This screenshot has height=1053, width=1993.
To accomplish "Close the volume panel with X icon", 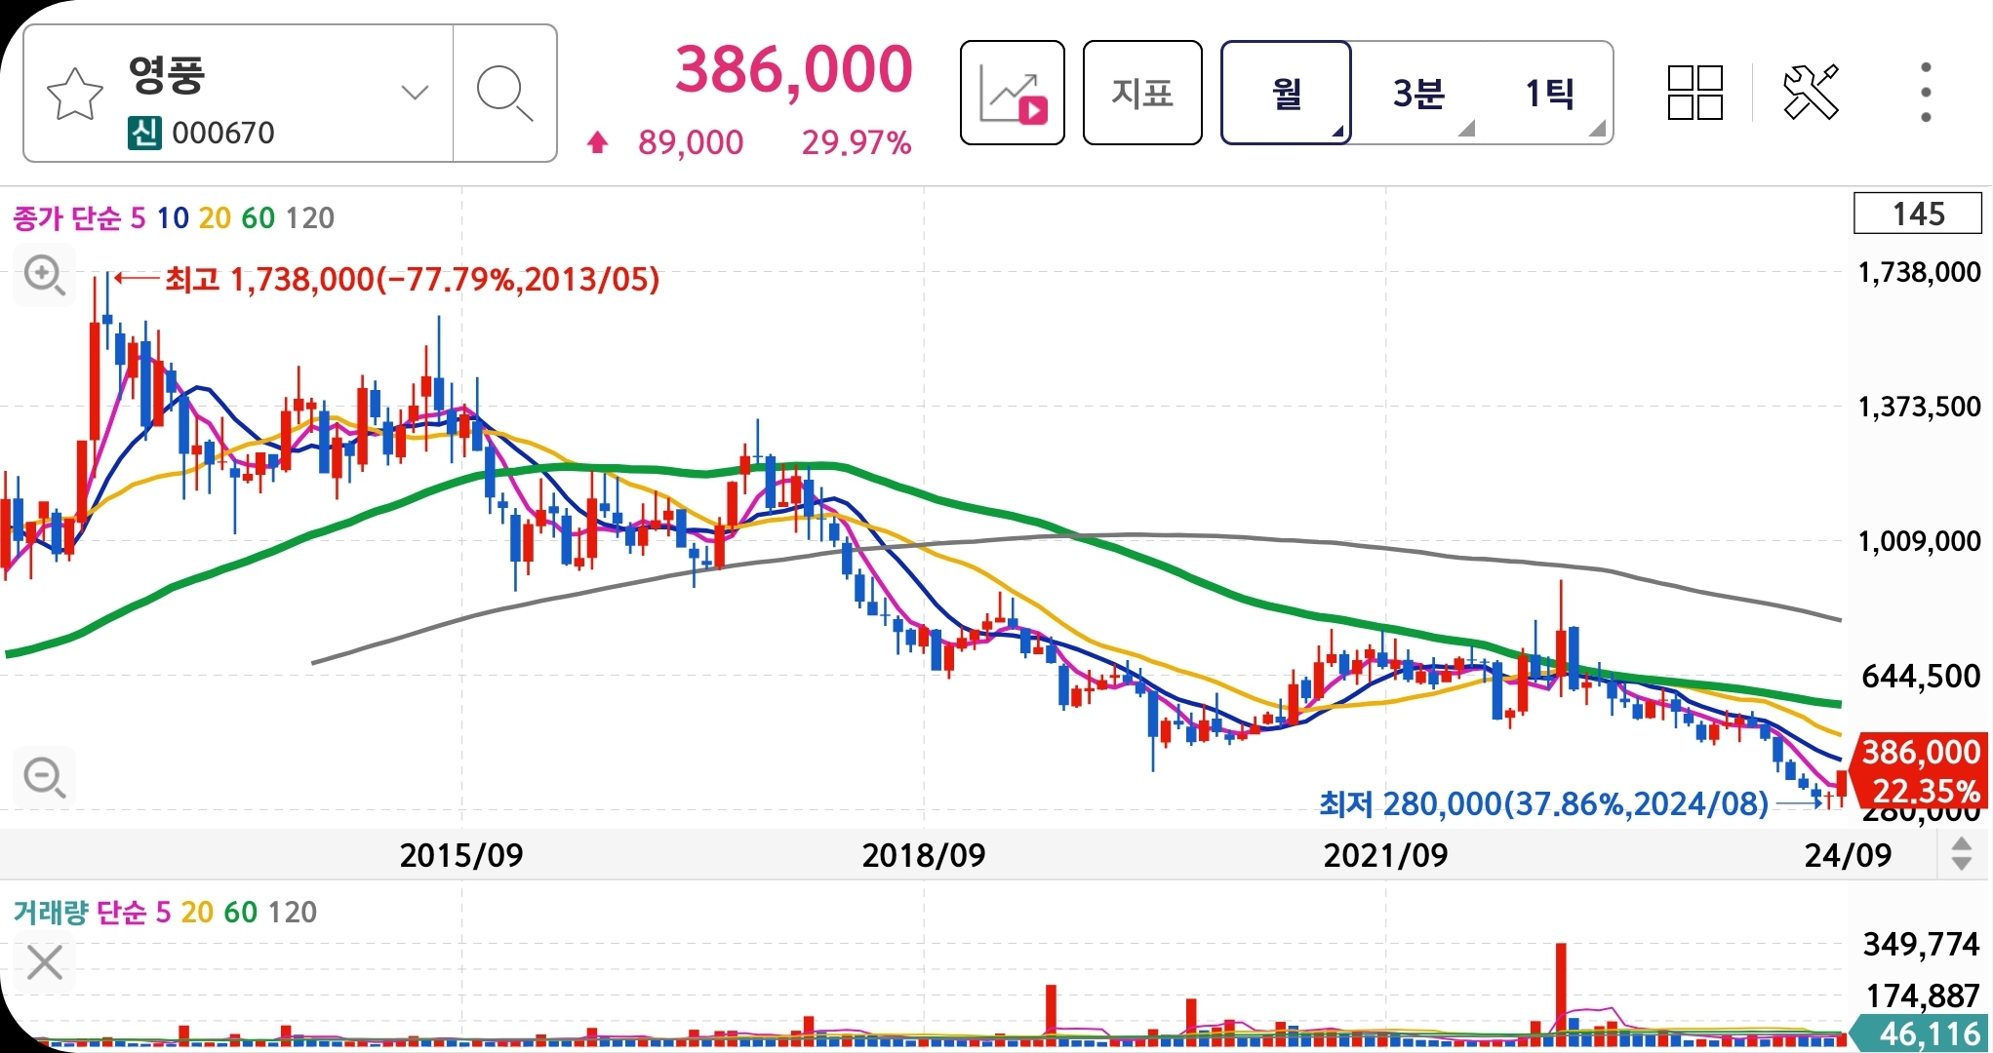I will pyautogui.click(x=45, y=963).
